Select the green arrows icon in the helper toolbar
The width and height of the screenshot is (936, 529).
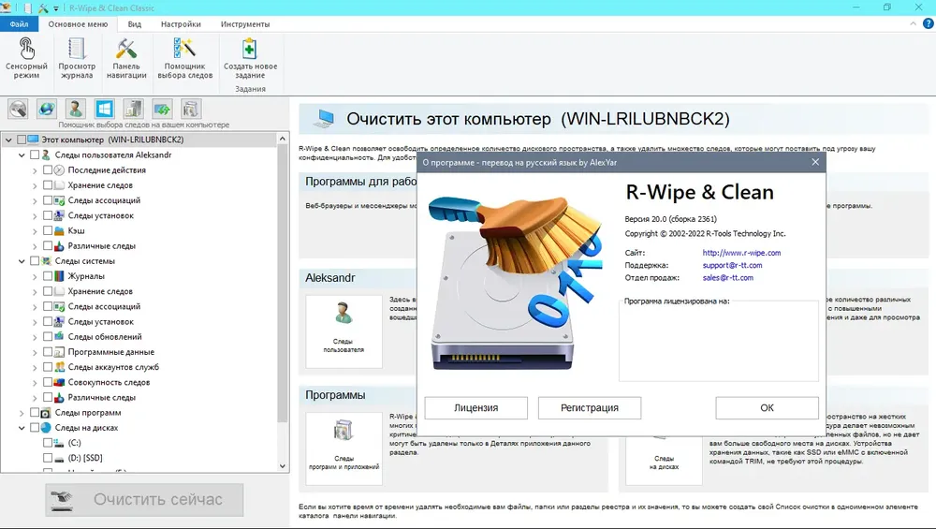162,109
